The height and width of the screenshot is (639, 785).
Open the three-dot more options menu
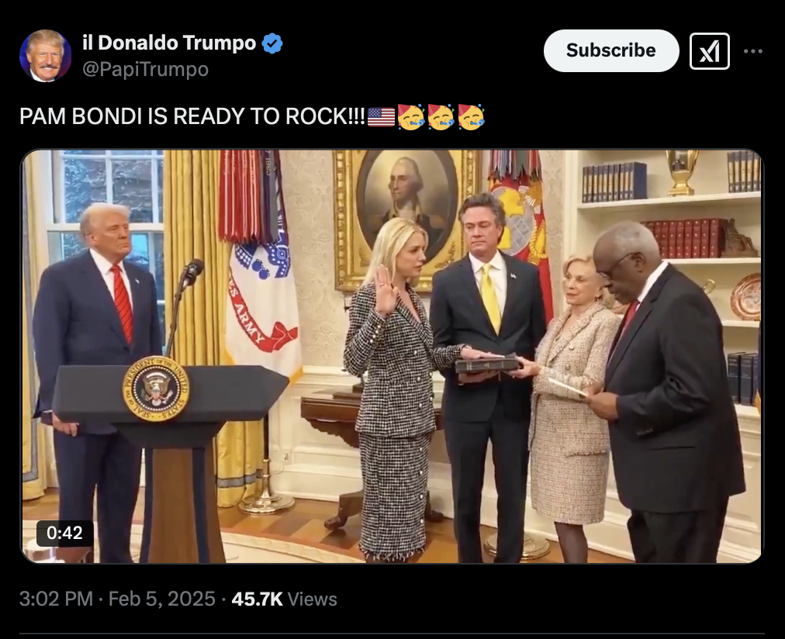tap(753, 51)
